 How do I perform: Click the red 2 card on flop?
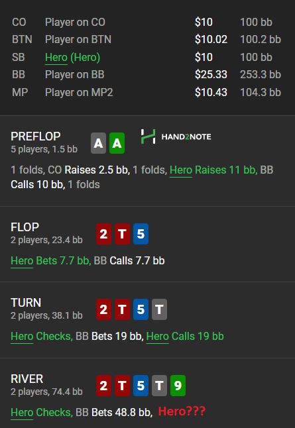point(103,234)
